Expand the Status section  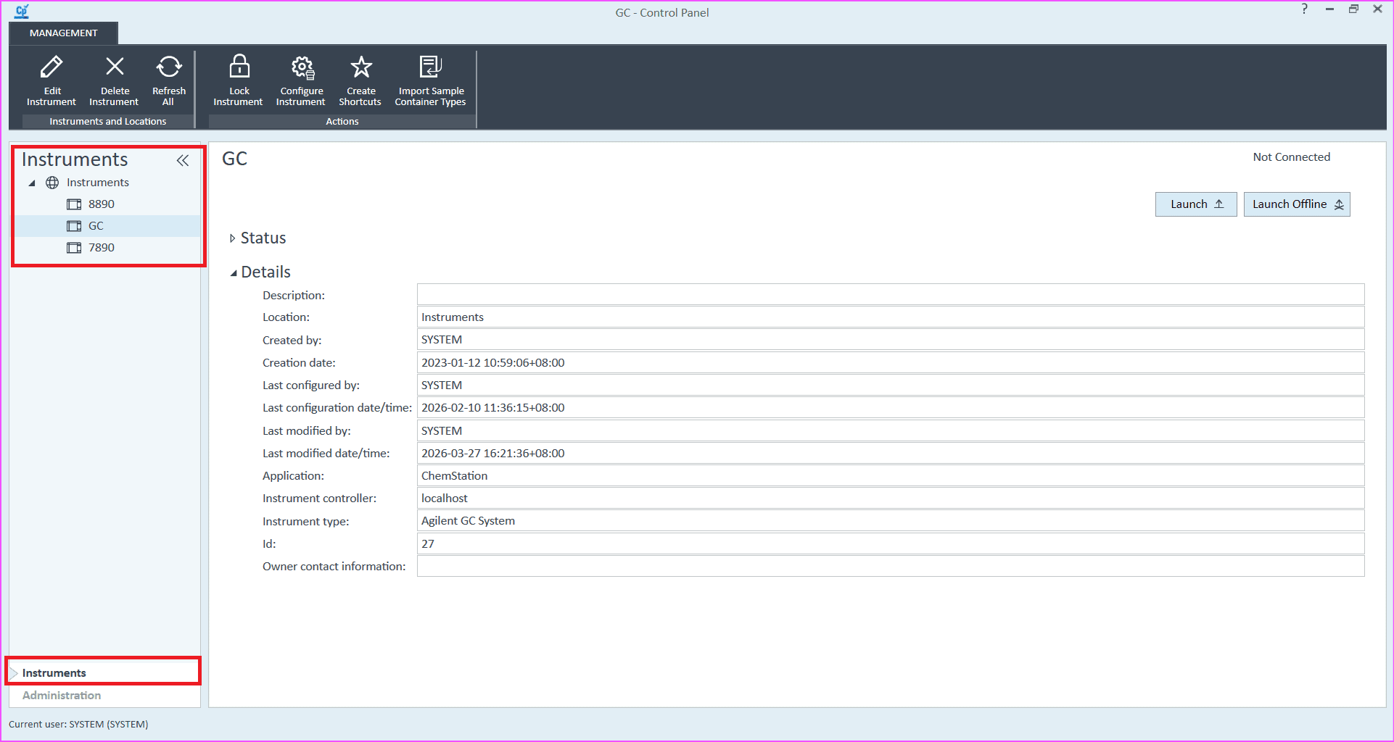click(x=232, y=238)
